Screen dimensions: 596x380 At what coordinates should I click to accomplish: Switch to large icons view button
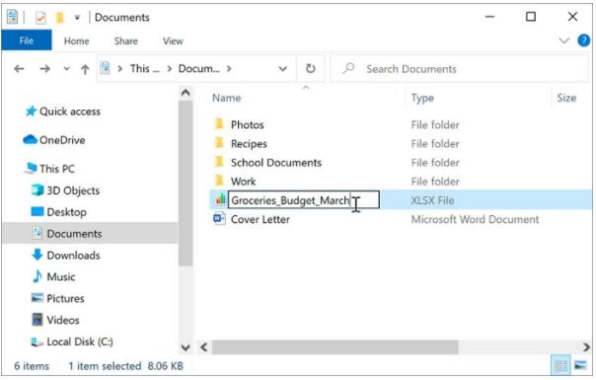click(580, 365)
